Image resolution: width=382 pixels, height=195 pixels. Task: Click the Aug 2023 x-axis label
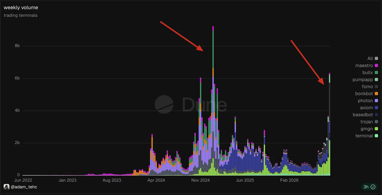pyautogui.click(x=111, y=180)
